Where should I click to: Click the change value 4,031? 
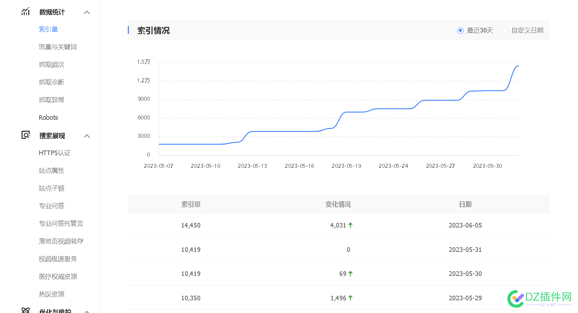tap(338, 225)
